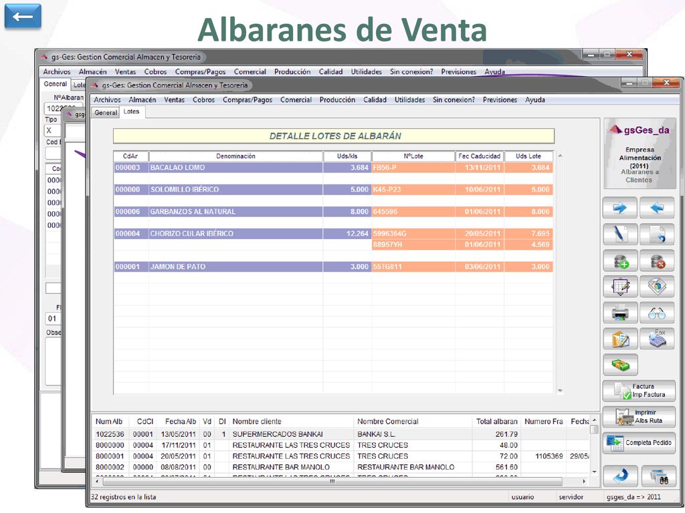Click horizontal scrollbar of albaranes list

(x=332, y=481)
